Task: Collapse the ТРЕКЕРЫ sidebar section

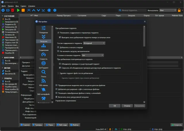Action: [3, 78]
